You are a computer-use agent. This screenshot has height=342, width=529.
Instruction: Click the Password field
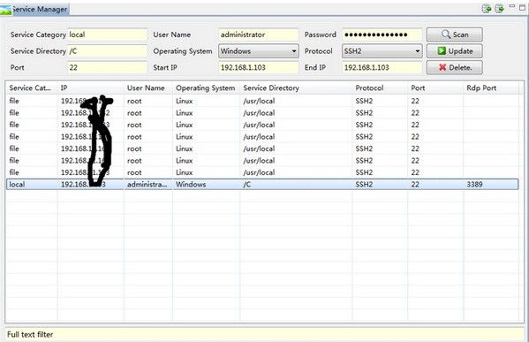pos(382,34)
